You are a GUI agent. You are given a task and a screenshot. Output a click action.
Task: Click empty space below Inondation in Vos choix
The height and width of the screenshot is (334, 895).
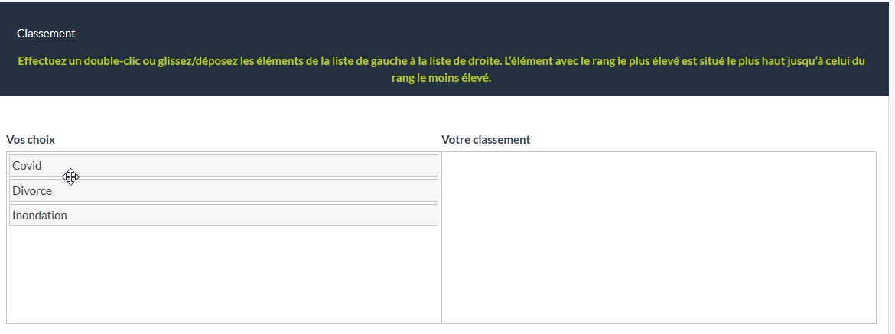point(222,275)
